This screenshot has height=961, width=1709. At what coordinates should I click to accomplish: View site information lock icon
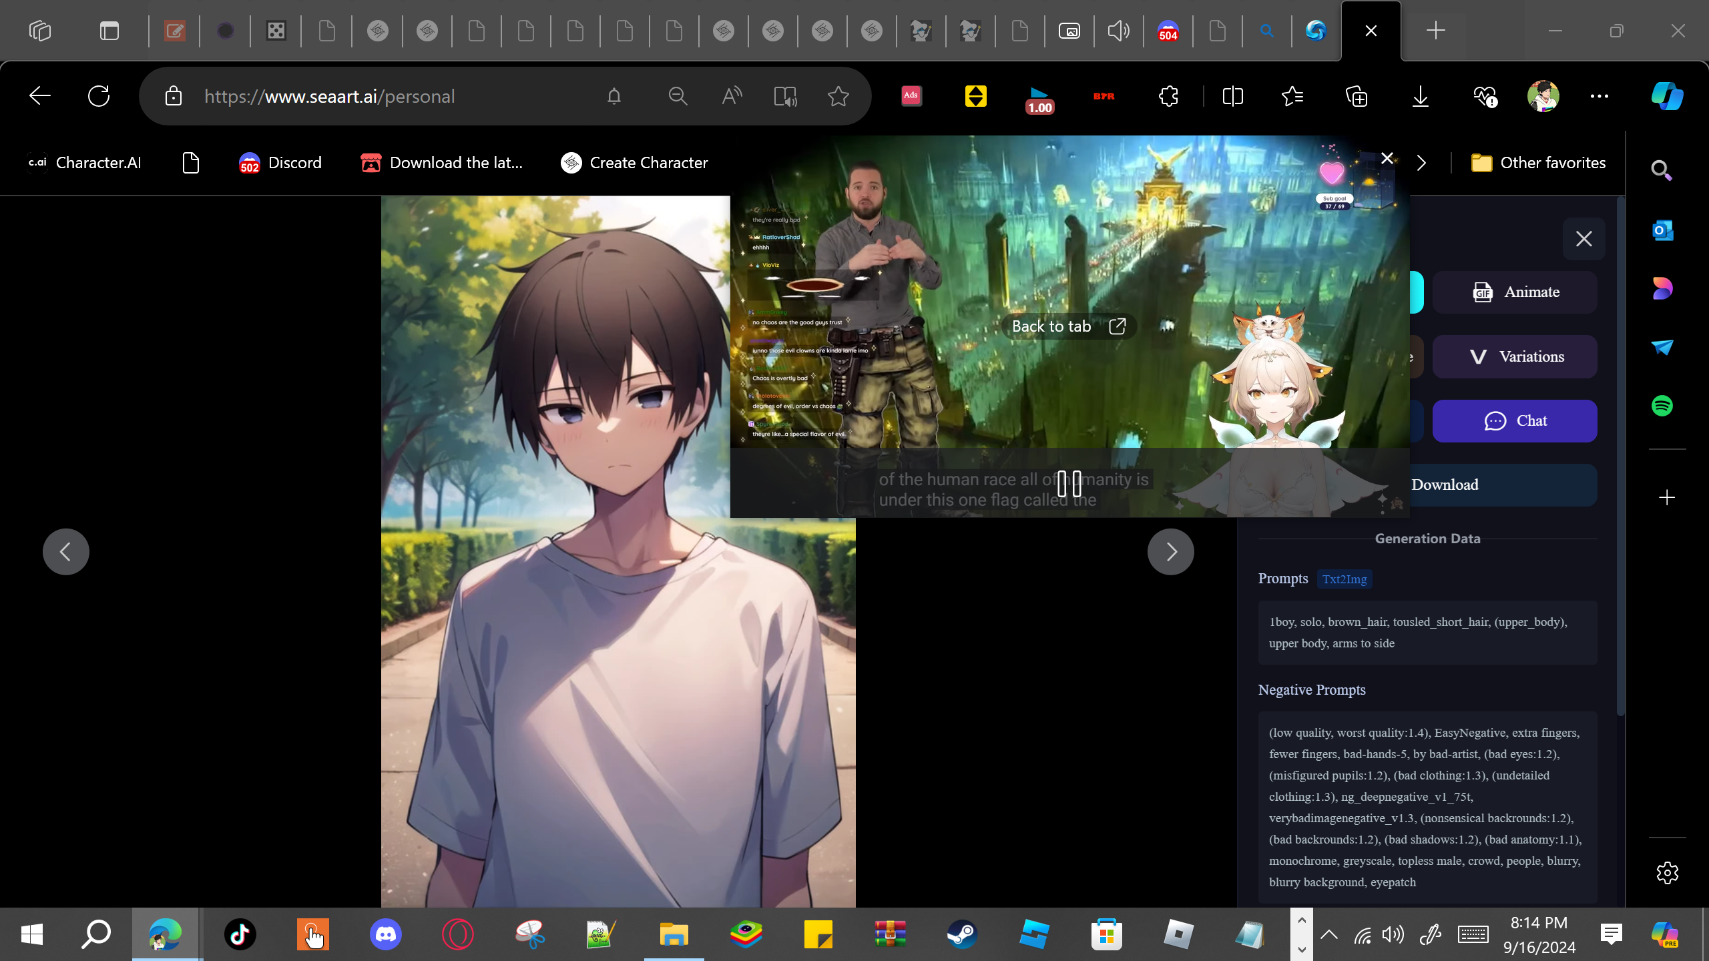(174, 96)
